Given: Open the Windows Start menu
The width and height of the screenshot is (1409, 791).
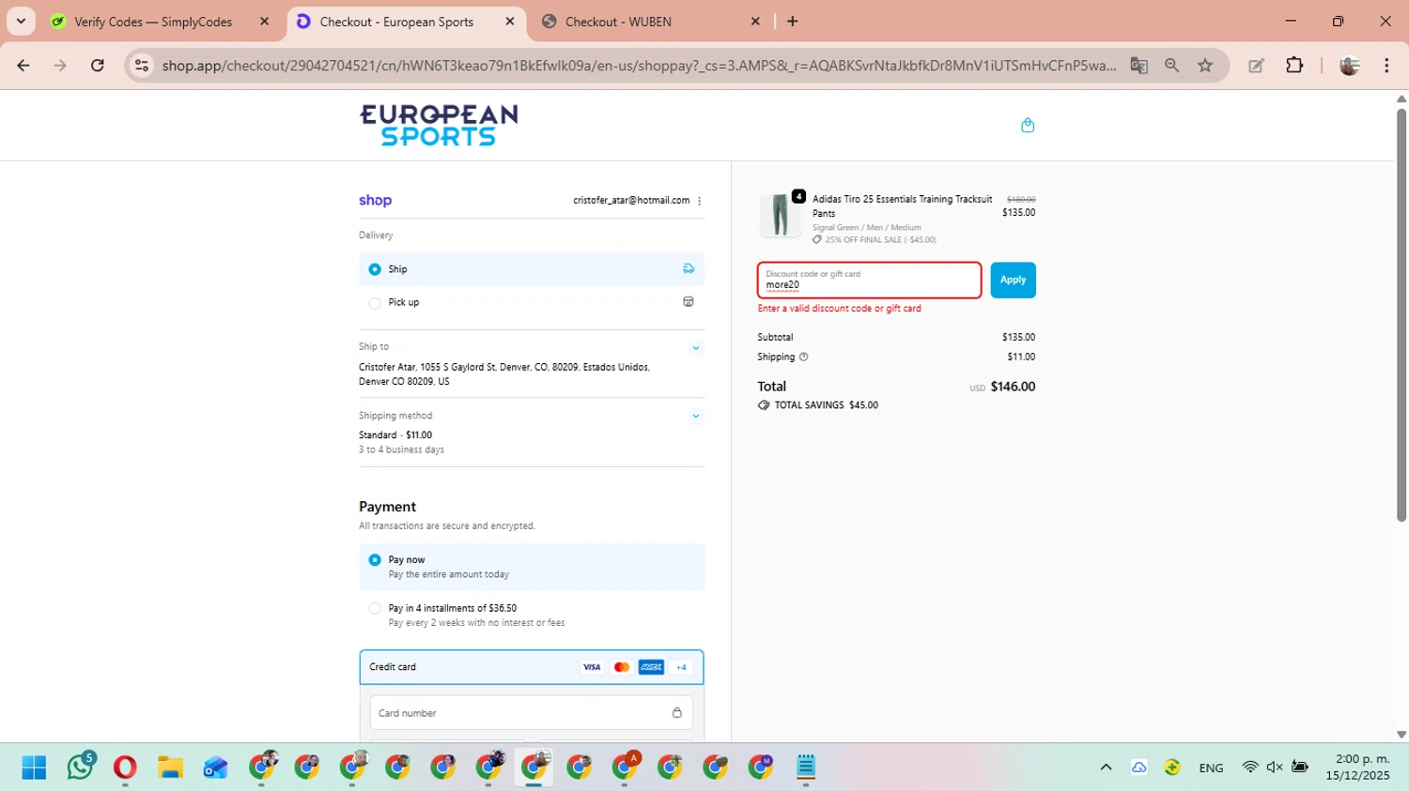Looking at the screenshot, I should (x=34, y=768).
